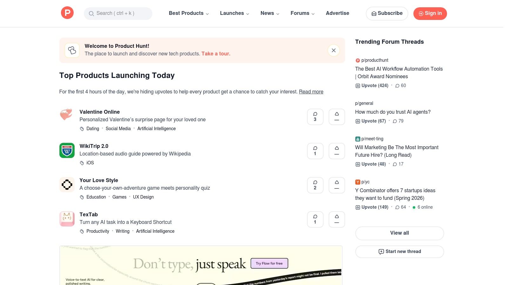Open the WikiTrip 2.0 app icon
The height and width of the screenshot is (285, 508).
(x=67, y=150)
